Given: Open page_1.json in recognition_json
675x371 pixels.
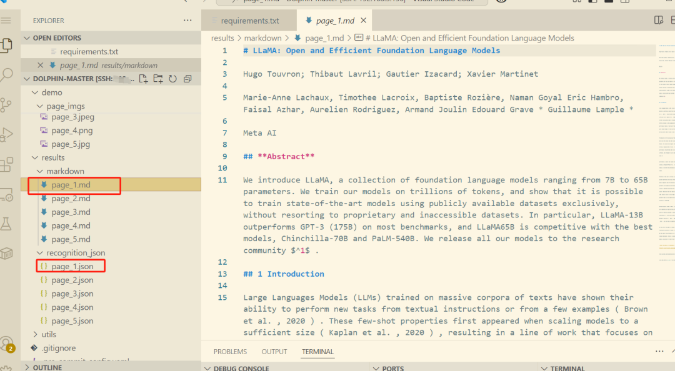Looking at the screenshot, I should click(72, 267).
